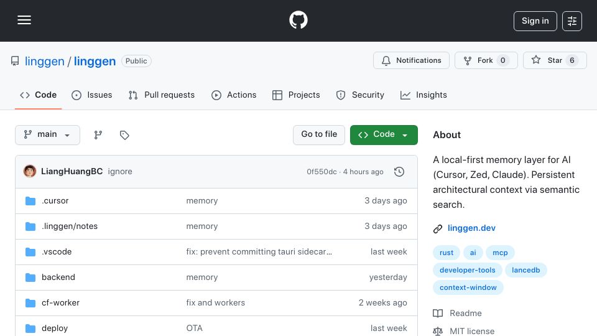
Task: Open 'fix: prevent committing tauri sidecar' commit message
Action: pos(259,252)
